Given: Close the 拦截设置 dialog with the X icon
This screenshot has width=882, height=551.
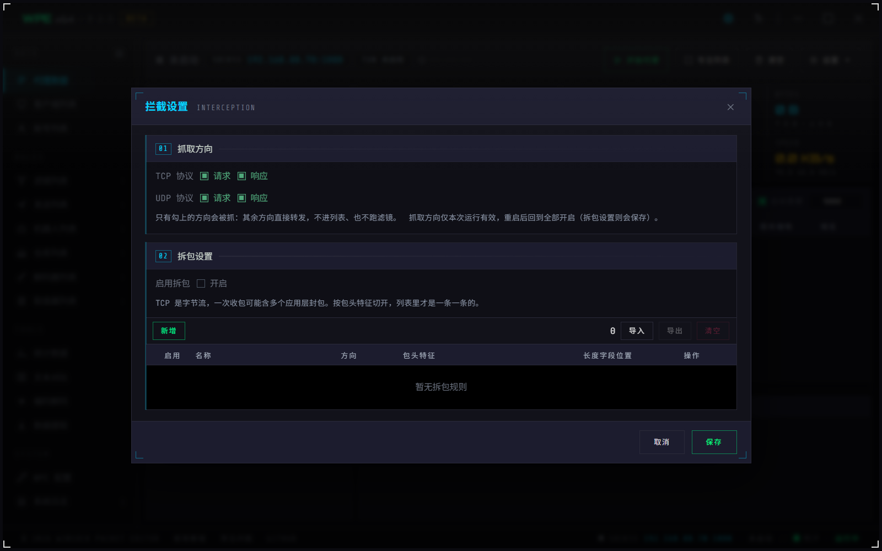Looking at the screenshot, I should pyautogui.click(x=730, y=107).
